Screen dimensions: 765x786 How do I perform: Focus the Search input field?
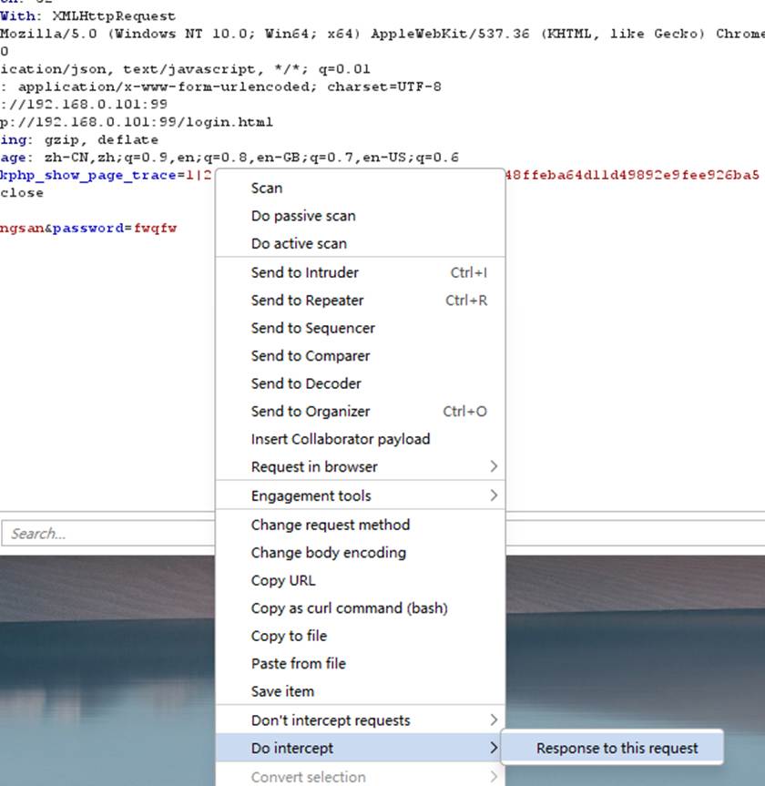click(108, 533)
